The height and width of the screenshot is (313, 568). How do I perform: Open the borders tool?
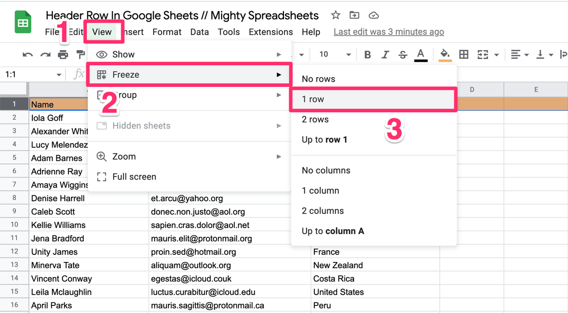pos(464,54)
